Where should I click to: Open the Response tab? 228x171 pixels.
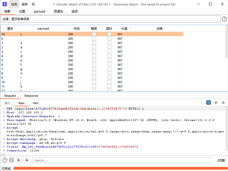click(x=31, y=96)
